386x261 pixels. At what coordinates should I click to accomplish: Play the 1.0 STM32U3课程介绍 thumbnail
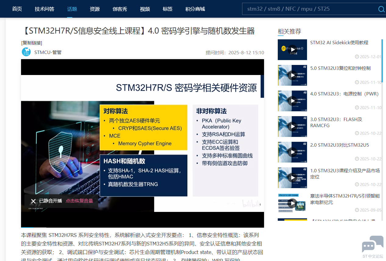[292, 178]
